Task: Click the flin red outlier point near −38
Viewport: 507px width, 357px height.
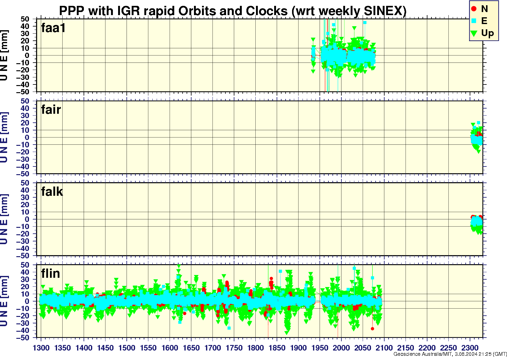Action: point(372,329)
